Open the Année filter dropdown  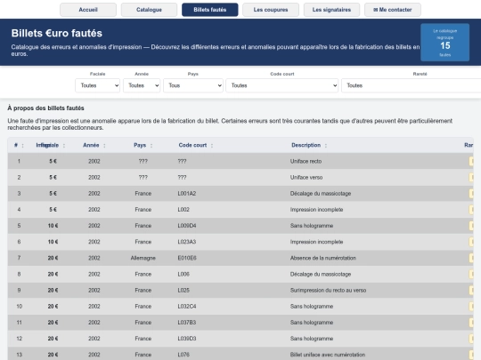point(142,85)
